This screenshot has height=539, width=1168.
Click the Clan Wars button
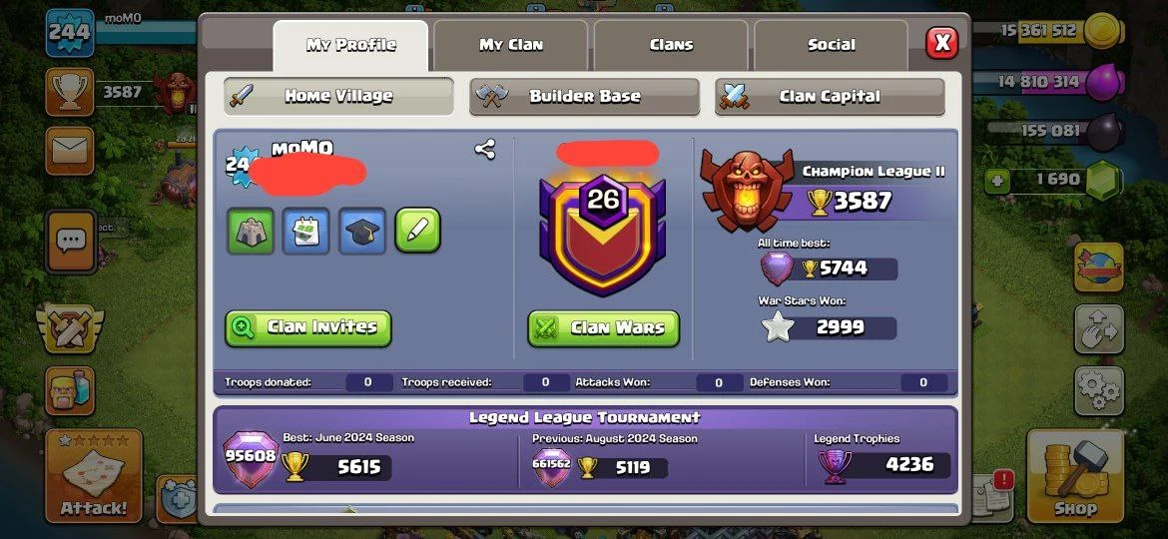click(604, 327)
